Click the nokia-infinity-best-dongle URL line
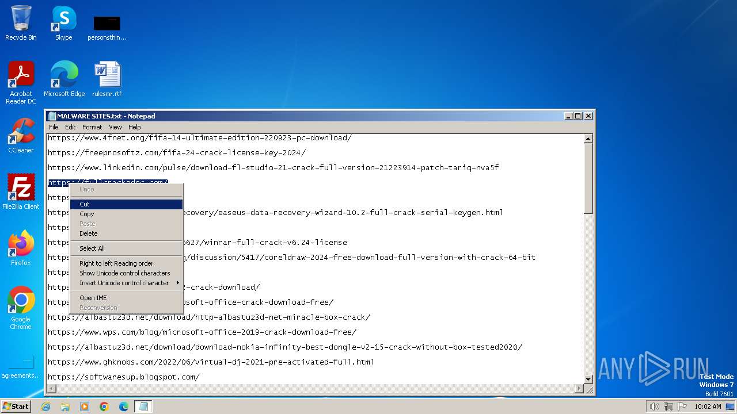 click(285, 347)
